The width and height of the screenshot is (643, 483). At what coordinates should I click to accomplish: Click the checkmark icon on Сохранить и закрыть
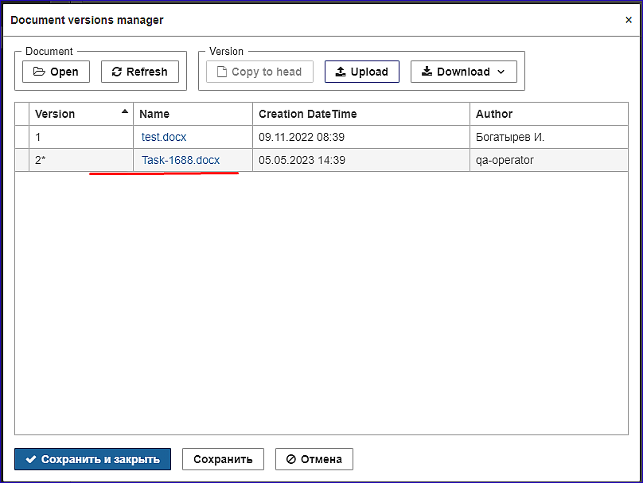point(31,459)
